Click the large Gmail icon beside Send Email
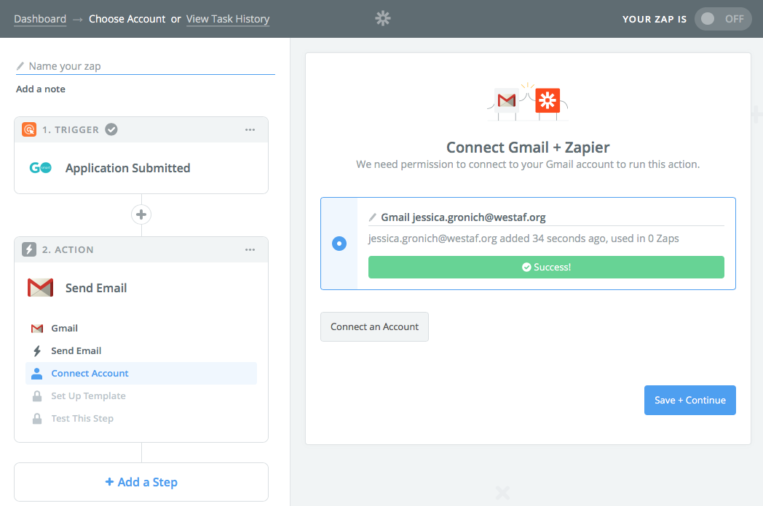Screen dimensions: 763x506 point(40,288)
